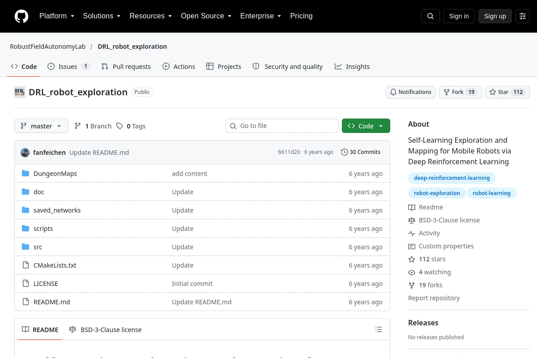Star the repository with Star button
The image size is (537, 358).
[507, 92]
